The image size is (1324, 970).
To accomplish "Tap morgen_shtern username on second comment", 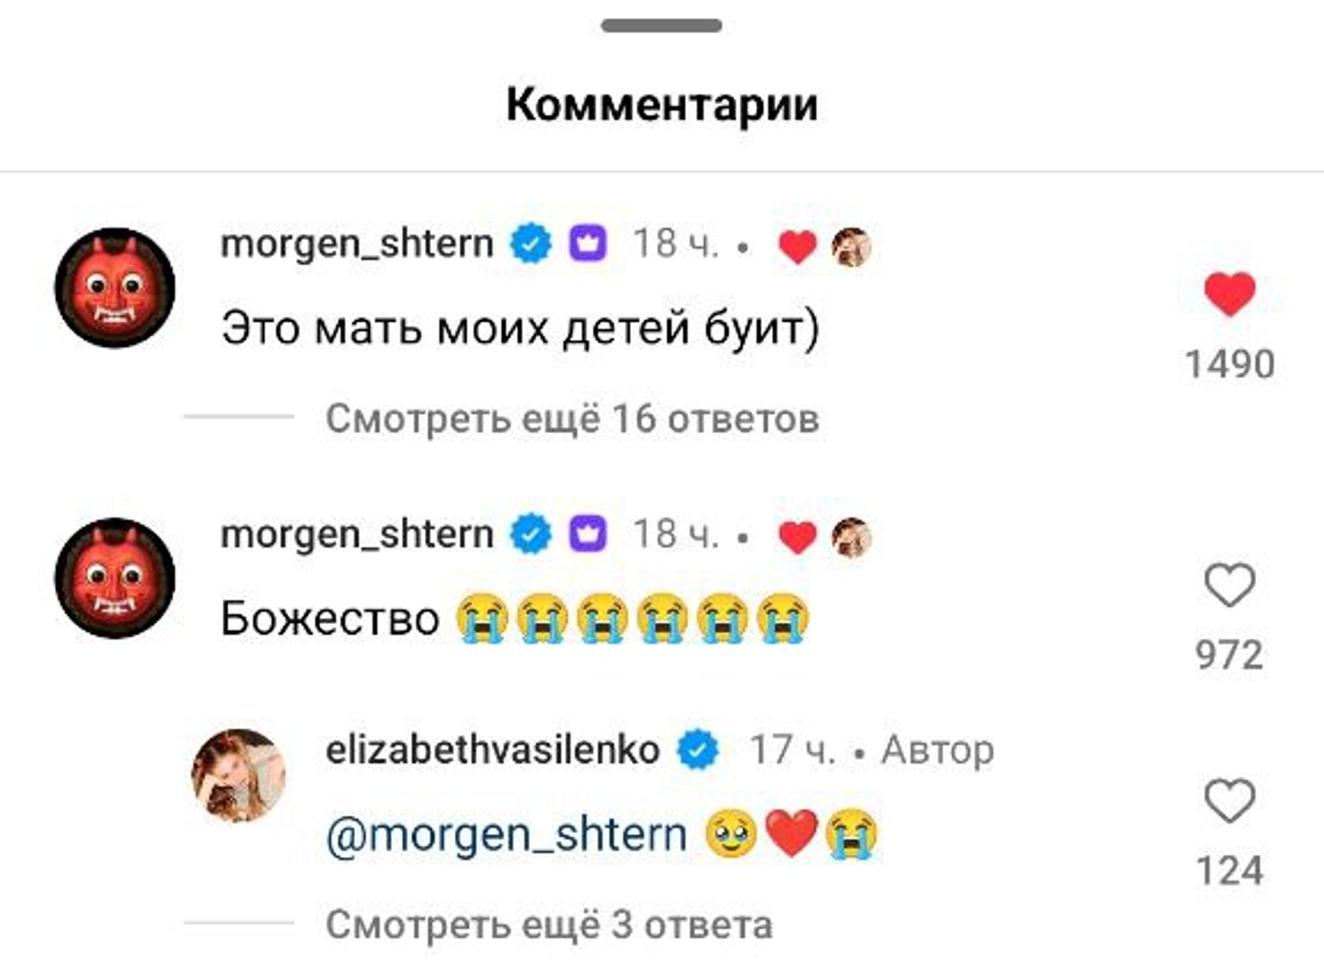I will pos(357,534).
